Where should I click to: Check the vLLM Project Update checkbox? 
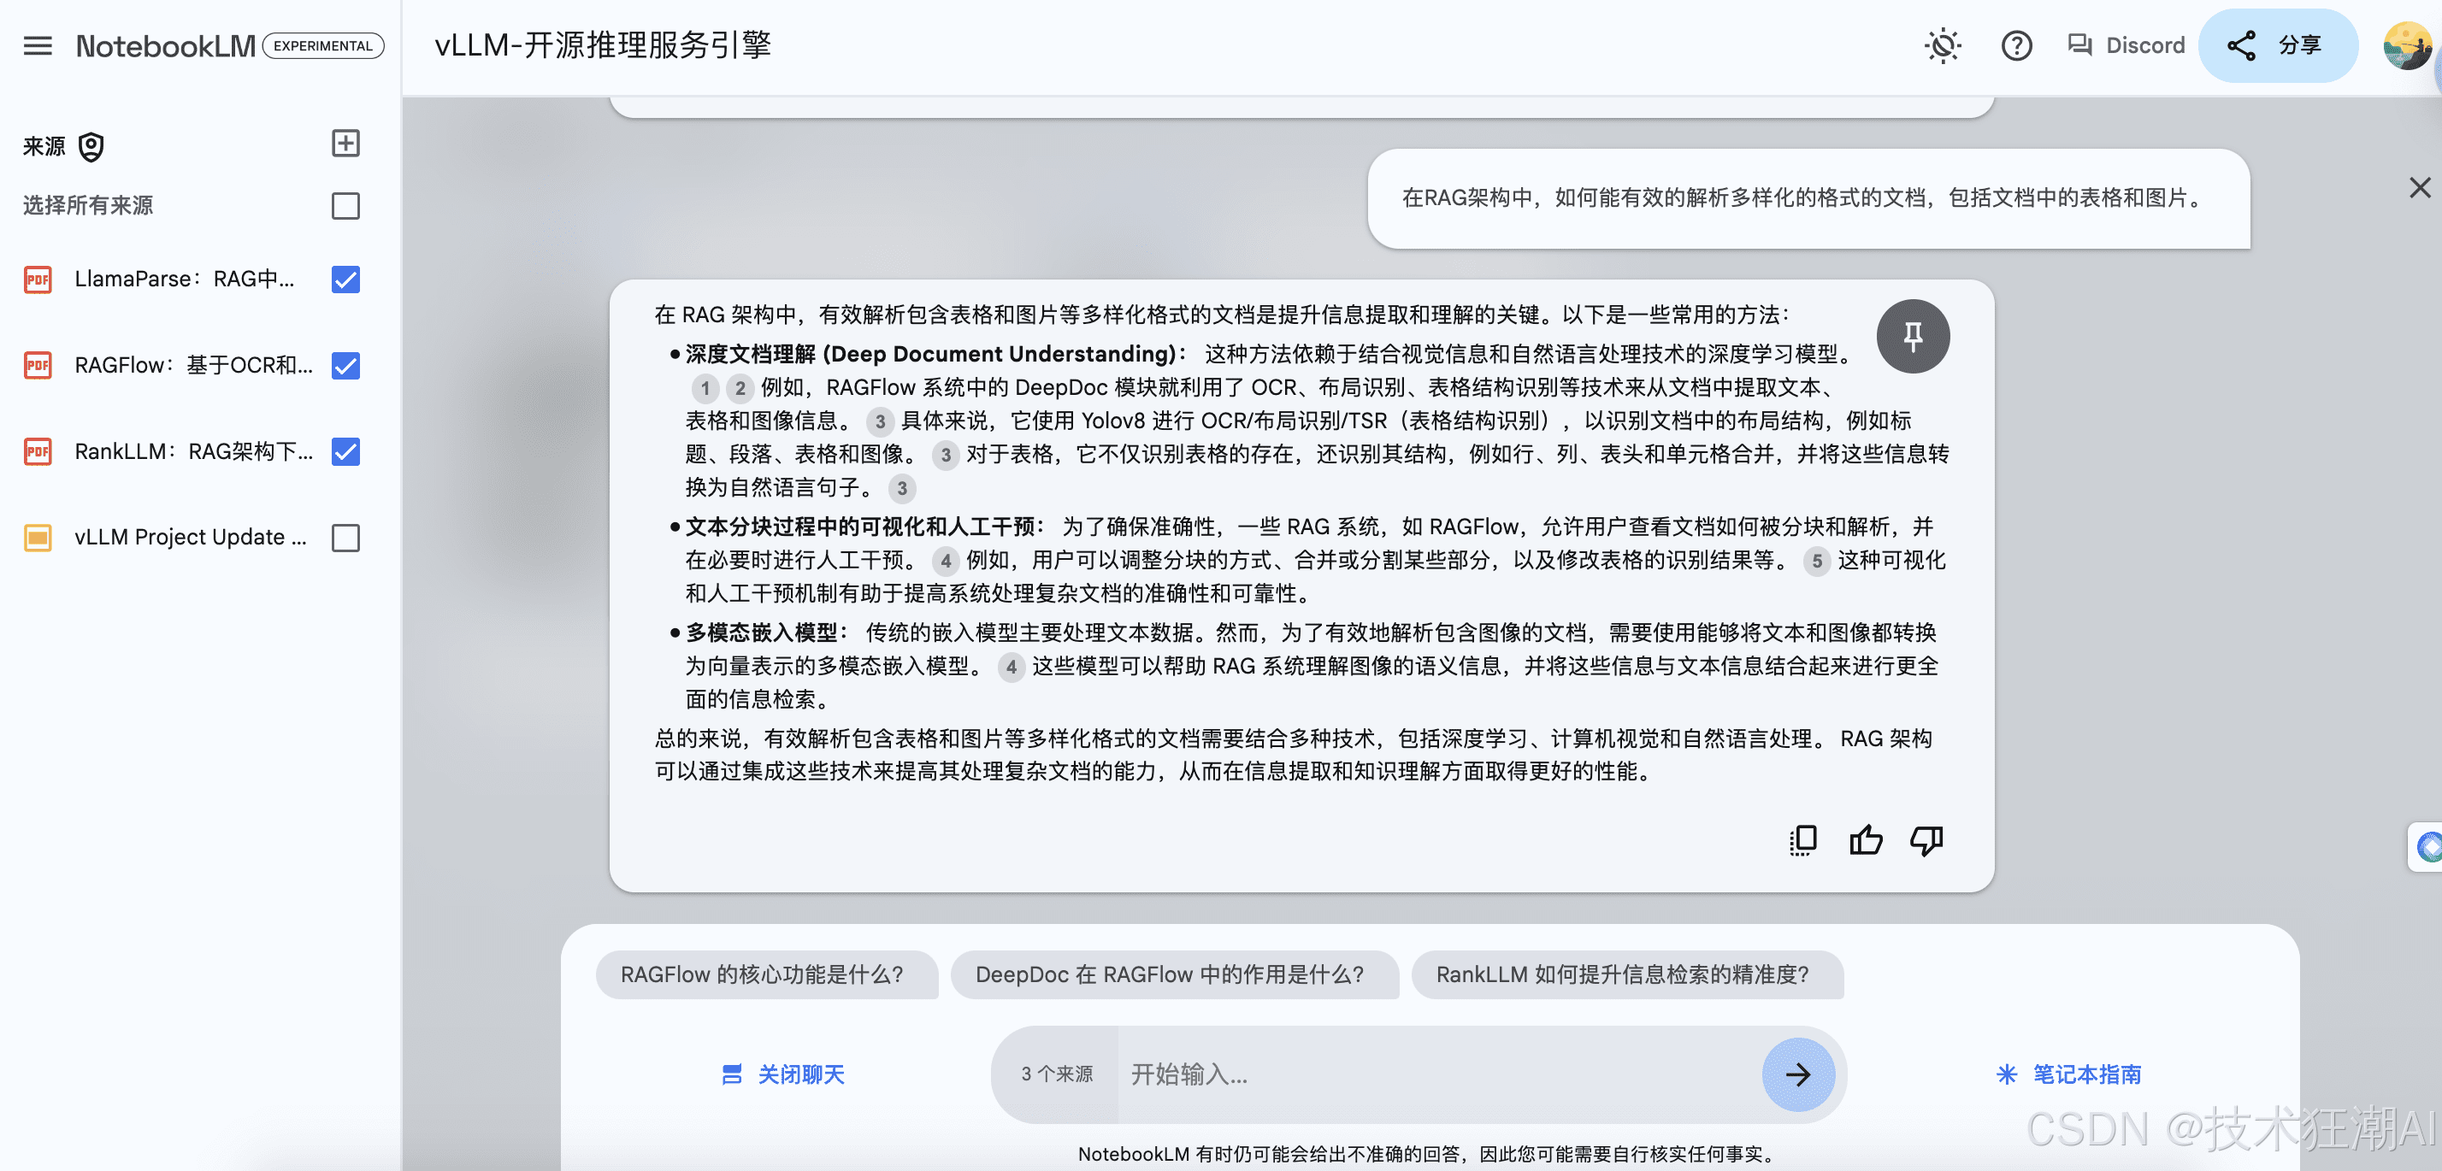(x=345, y=538)
